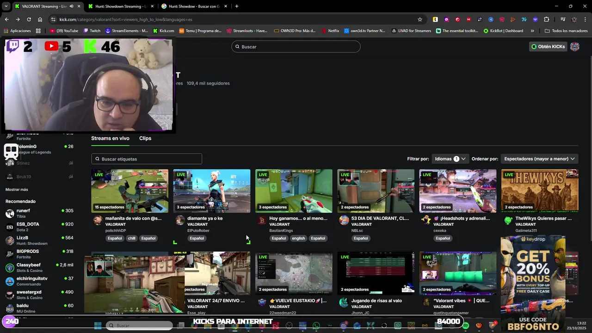This screenshot has height=333, width=592.
Task: Click the BastianKings streamer avatar
Action: pos(262,220)
